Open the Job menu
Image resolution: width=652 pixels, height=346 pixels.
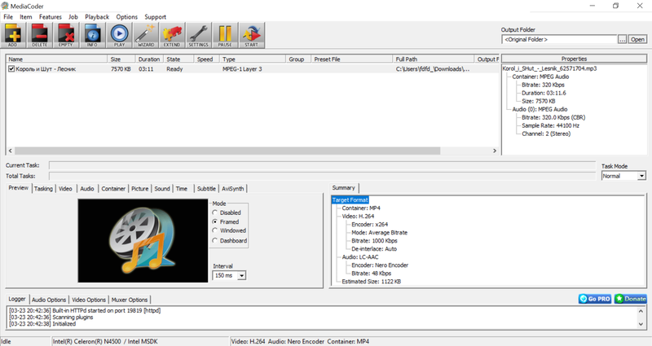pos(73,17)
